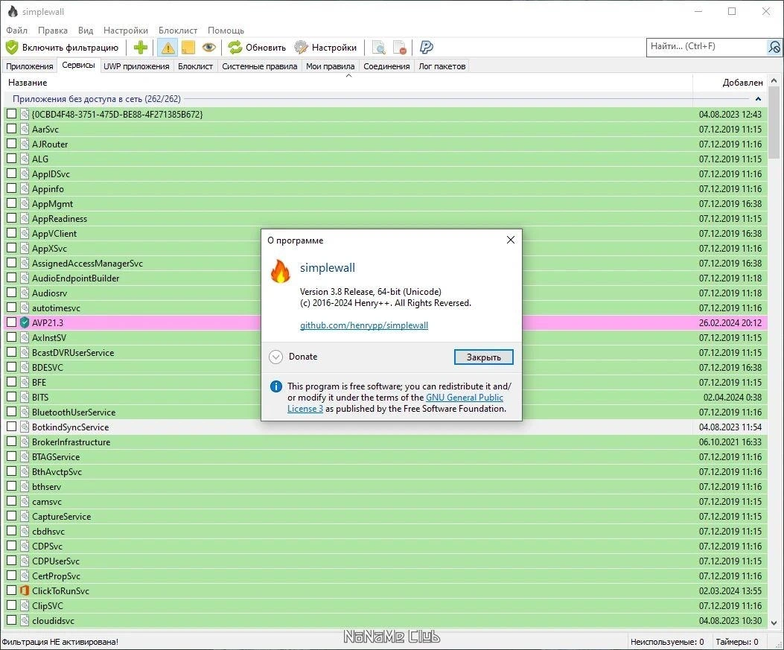
Task: Check the AarSvc service checkbox
Action: click(x=11, y=129)
